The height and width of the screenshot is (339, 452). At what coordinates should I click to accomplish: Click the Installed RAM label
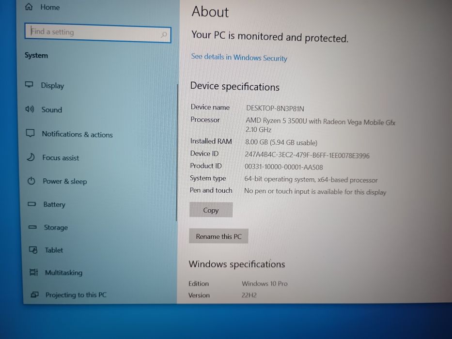point(211,141)
